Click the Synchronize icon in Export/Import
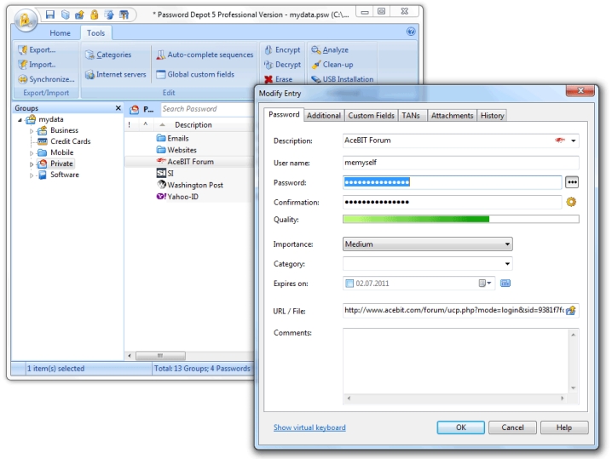The image size is (612, 459). click(x=22, y=79)
